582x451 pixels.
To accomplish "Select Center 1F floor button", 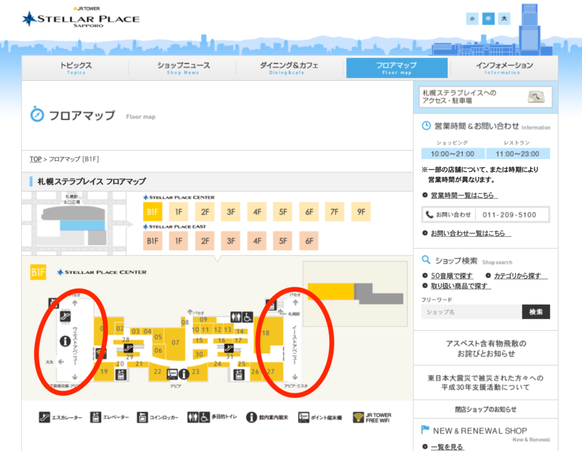I will pyautogui.click(x=178, y=212).
